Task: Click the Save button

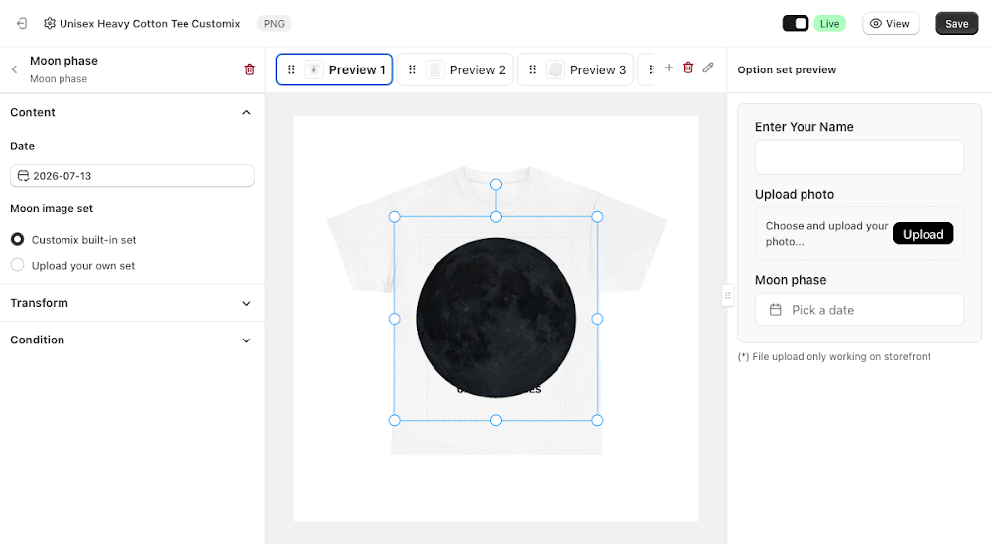Action: coord(956,24)
